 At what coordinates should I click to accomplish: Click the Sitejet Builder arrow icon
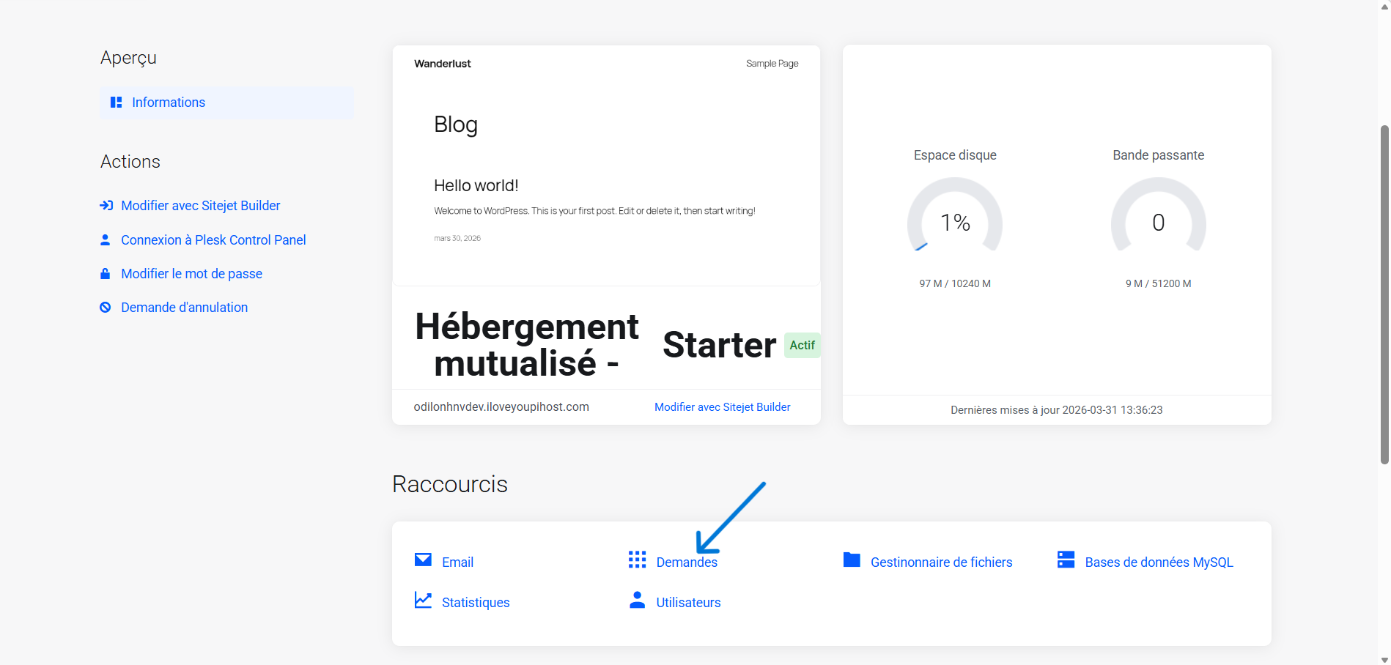tap(106, 206)
